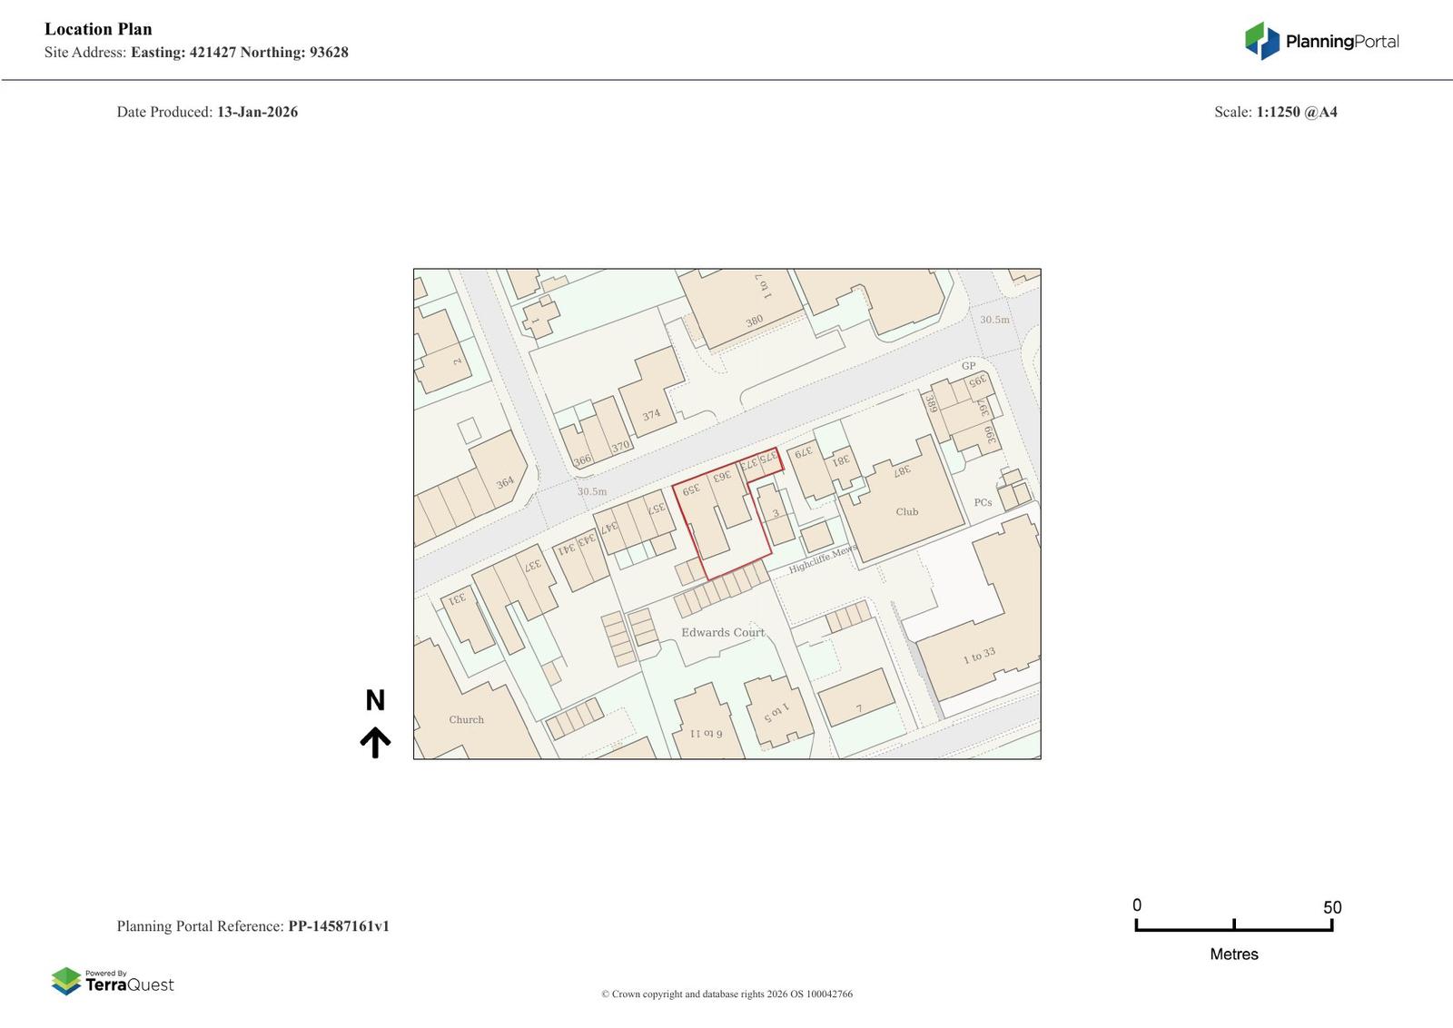Expand the Highcliffe Mews label
This screenshot has width=1453, height=1028.
coord(818,558)
